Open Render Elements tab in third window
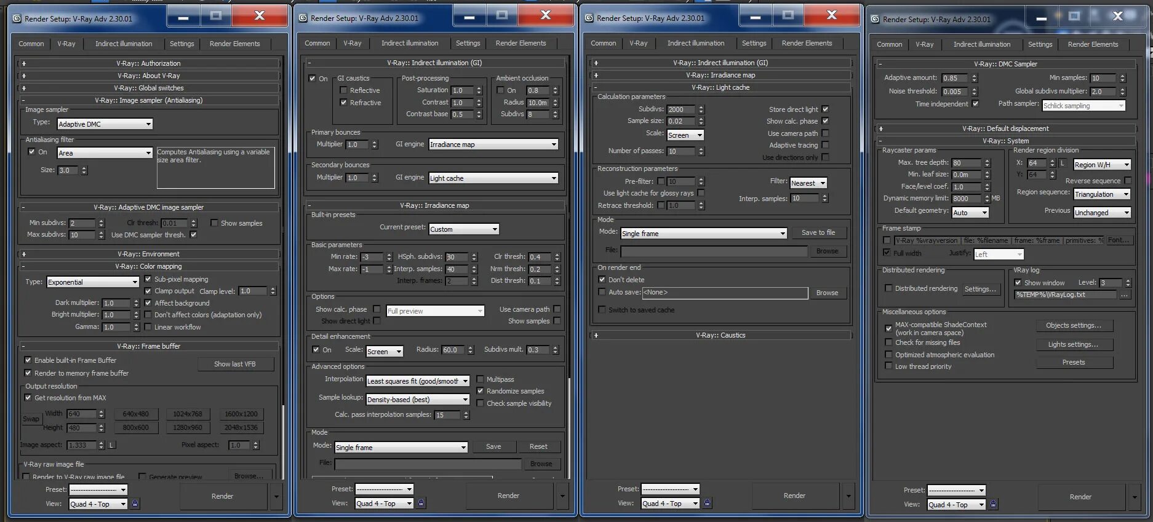The image size is (1153, 522). coord(807,43)
